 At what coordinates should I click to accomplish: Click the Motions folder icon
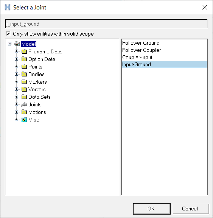pos(24,112)
